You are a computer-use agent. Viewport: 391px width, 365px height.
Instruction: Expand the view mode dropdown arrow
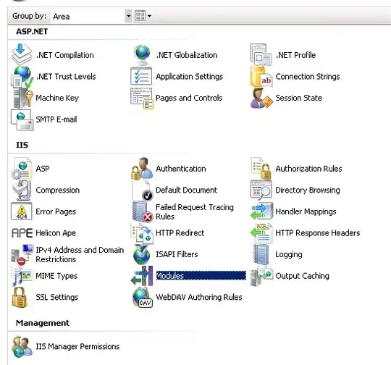[149, 16]
